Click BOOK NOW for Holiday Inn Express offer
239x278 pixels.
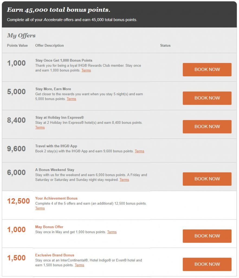tap(207, 127)
